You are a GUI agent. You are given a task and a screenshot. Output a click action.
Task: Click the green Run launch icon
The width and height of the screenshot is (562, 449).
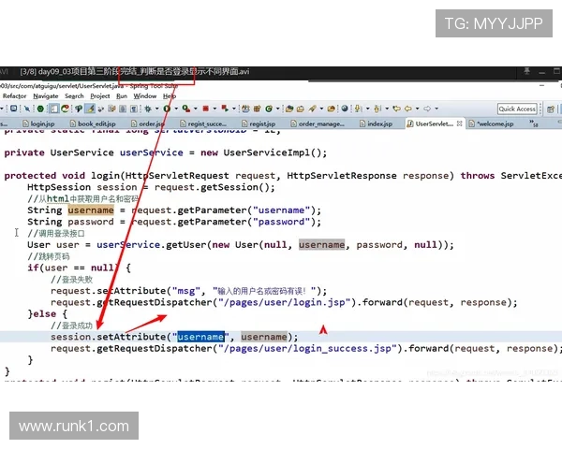pyautogui.click(x=166, y=109)
